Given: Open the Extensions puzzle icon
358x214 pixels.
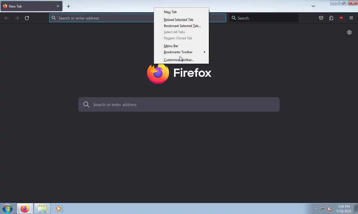Looking at the screenshot, I should click(x=331, y=18).
